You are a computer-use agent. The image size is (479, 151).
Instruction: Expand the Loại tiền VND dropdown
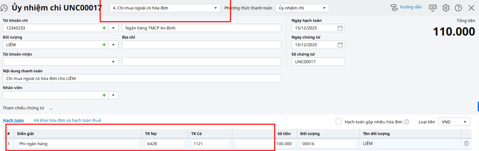[465, 122]
